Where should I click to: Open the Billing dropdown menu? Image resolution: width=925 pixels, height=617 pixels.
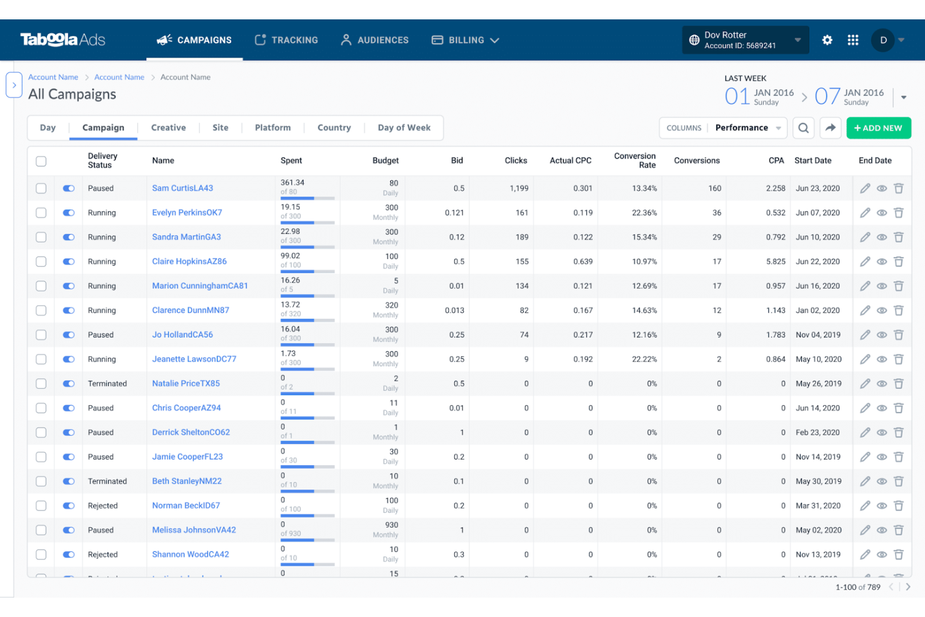465,39
